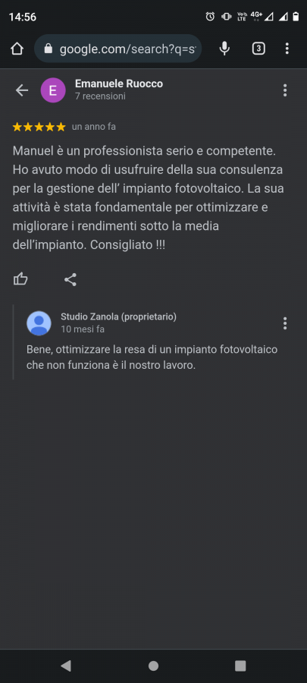Tap Android home circle button
The image size is (307, 683).
pyautogui.click(x=153, y=666)
